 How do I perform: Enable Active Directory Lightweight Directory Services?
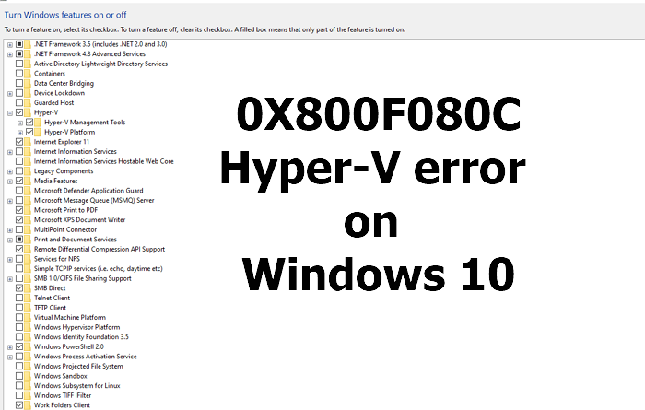point(19,64)
